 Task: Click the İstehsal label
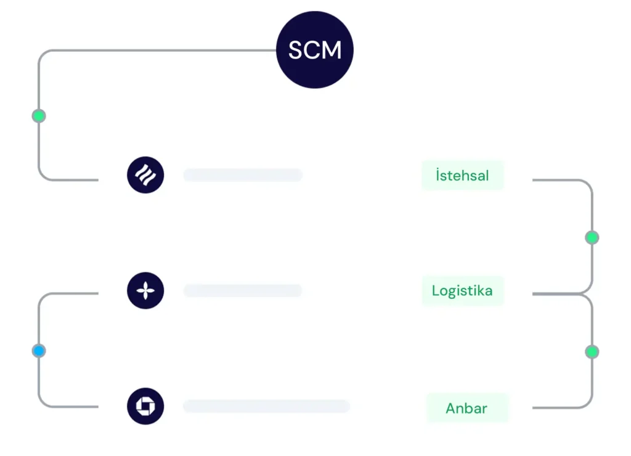point(462,176)
